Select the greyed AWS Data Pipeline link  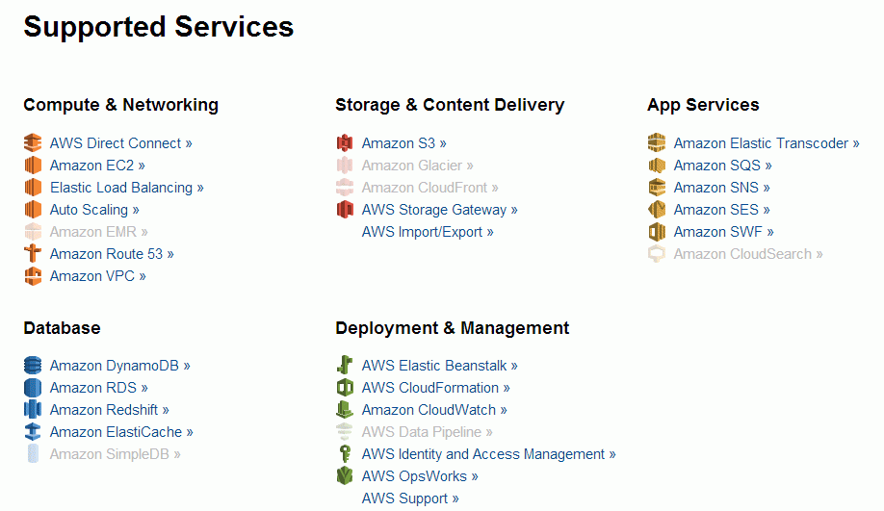click(427, 431)
